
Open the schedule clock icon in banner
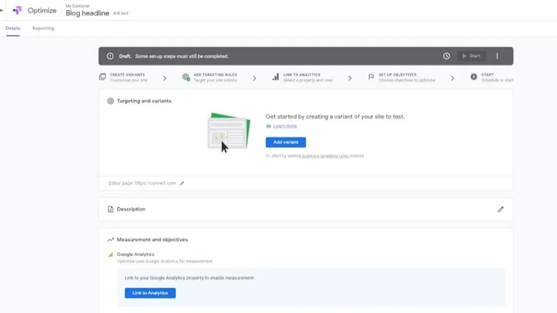(x=447, y=56)
